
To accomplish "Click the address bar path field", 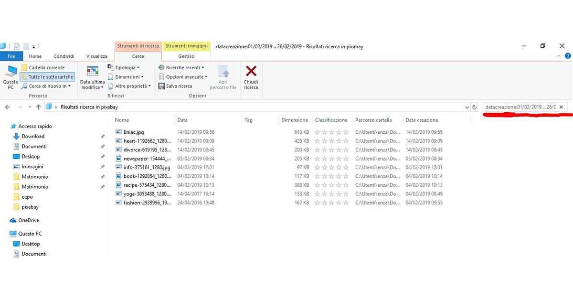I will [257, 107].
